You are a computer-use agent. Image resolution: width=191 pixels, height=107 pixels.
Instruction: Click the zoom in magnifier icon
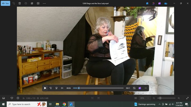[179, 98]
